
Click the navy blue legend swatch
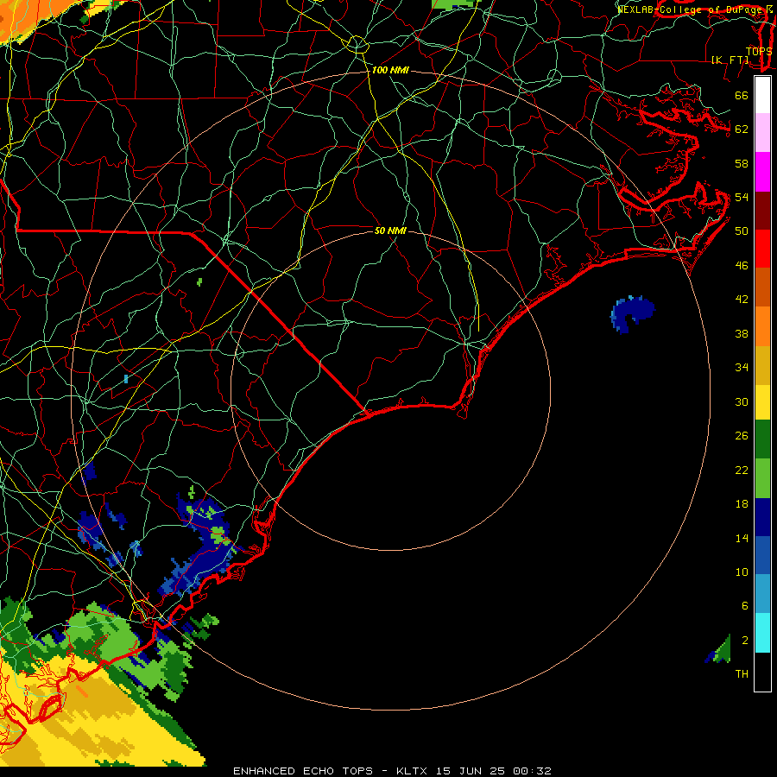coord(762,517)
